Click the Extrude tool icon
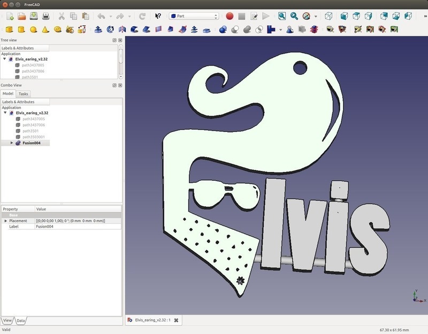 point(98,29)
